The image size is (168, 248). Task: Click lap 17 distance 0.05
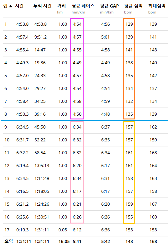tap(63, 230)
